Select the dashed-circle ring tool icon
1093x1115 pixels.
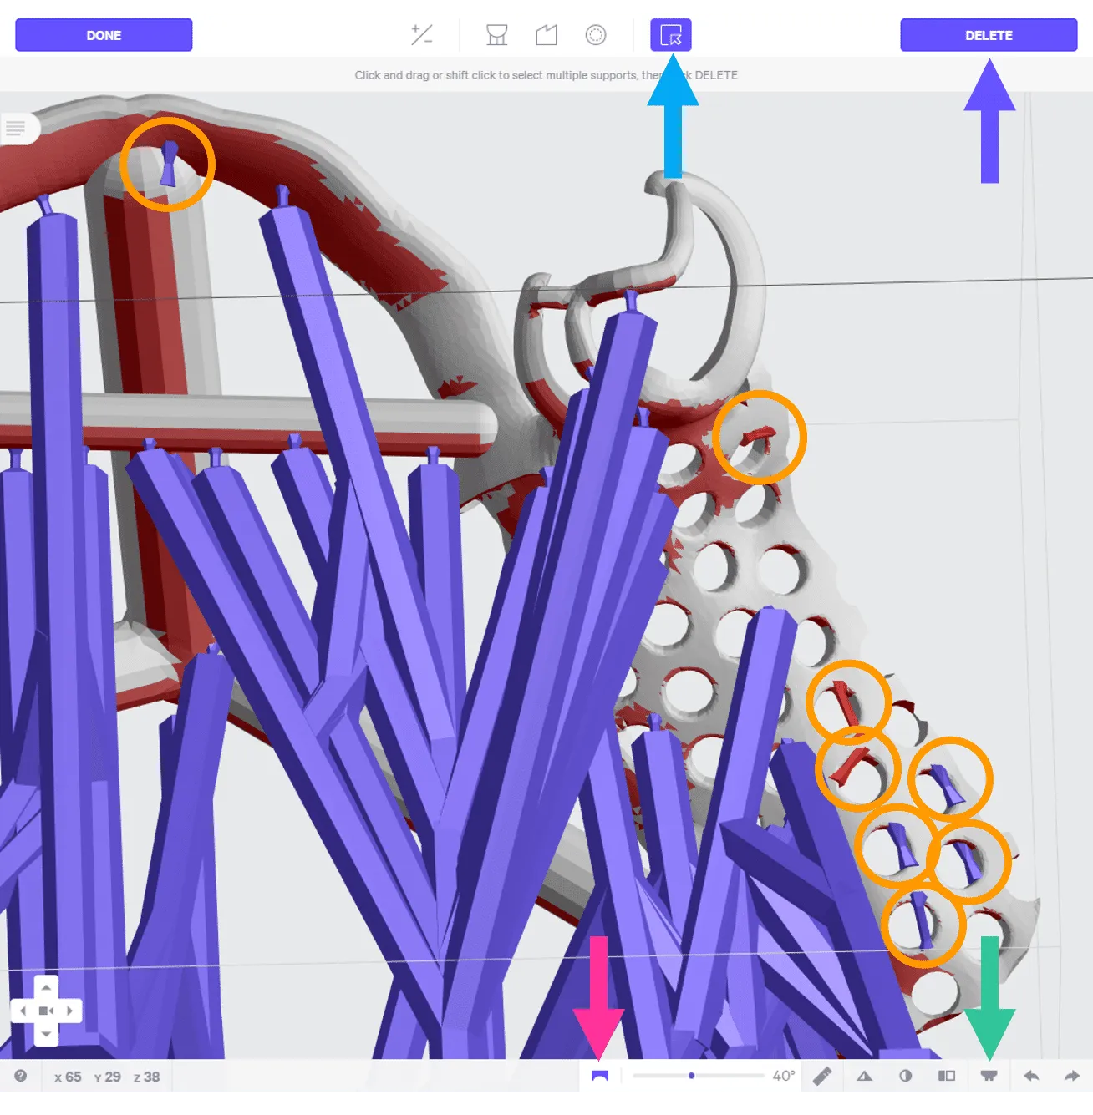pos(596,35)
